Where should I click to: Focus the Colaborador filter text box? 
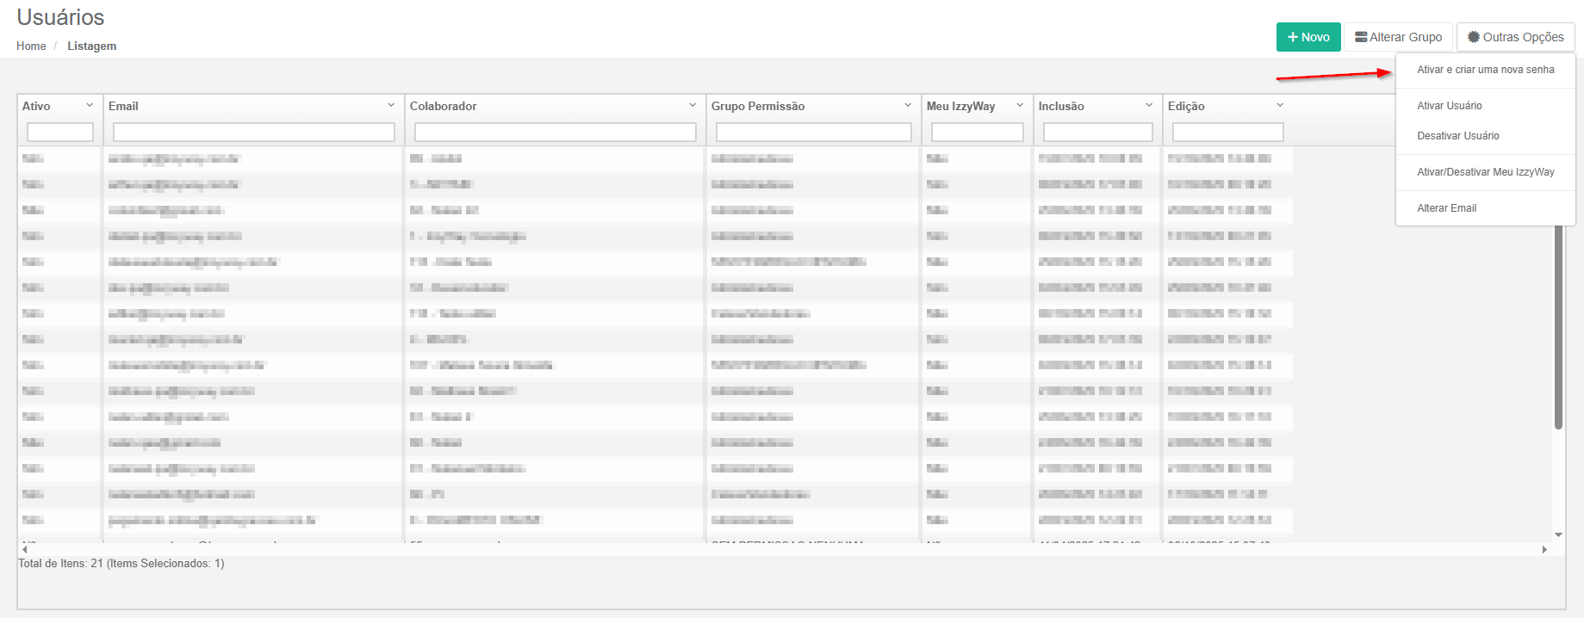pos(555,132)
